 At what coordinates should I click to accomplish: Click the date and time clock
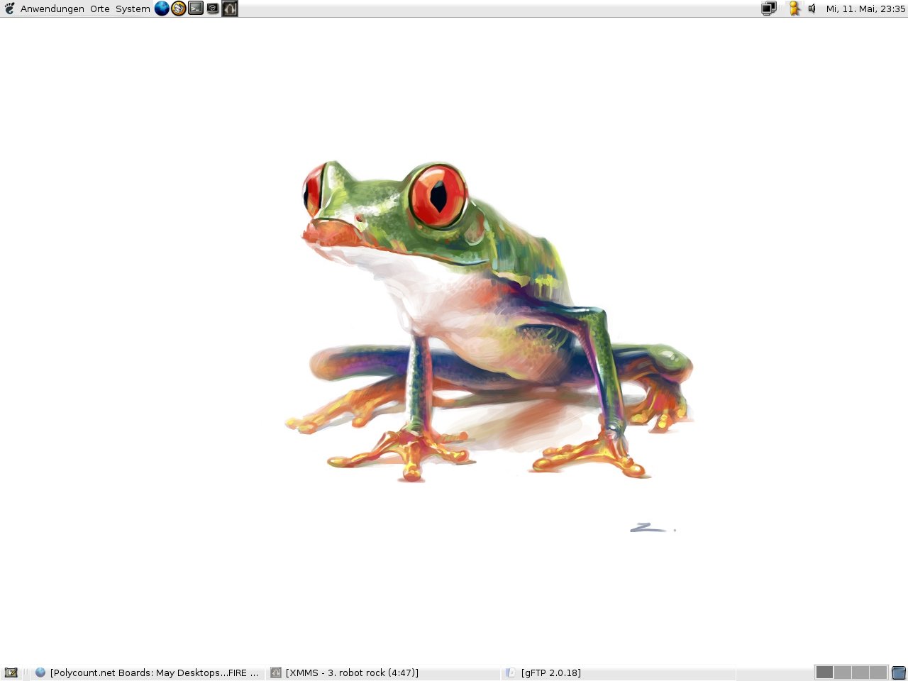(865, 9)
